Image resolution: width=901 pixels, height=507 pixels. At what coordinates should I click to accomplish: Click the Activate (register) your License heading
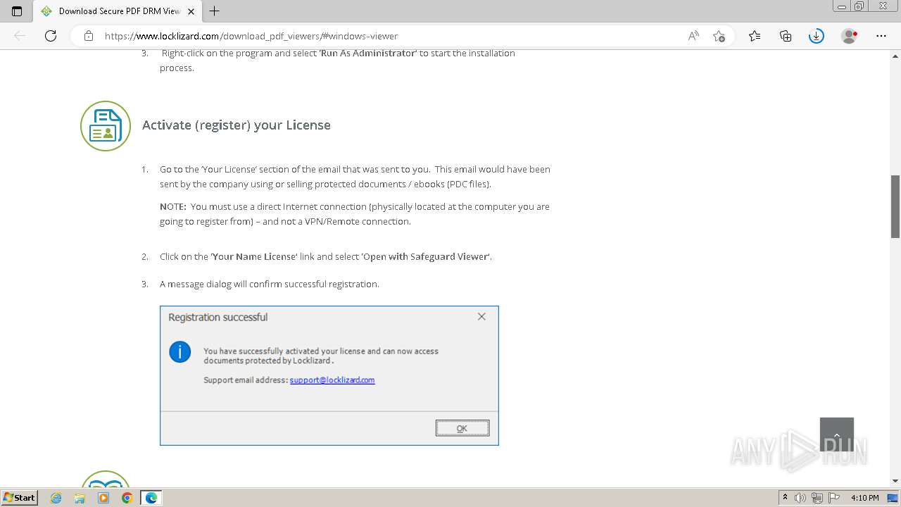point(237,125)
